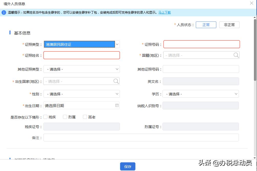The image size is (257, 171).
Task: Select 正常 personnel status
Action: click(206, 25)
